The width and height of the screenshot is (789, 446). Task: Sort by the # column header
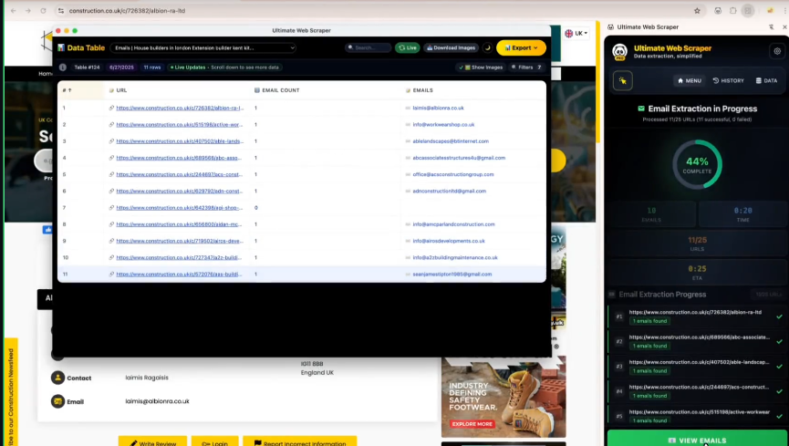pyautogui.click(x=67, y=90)
